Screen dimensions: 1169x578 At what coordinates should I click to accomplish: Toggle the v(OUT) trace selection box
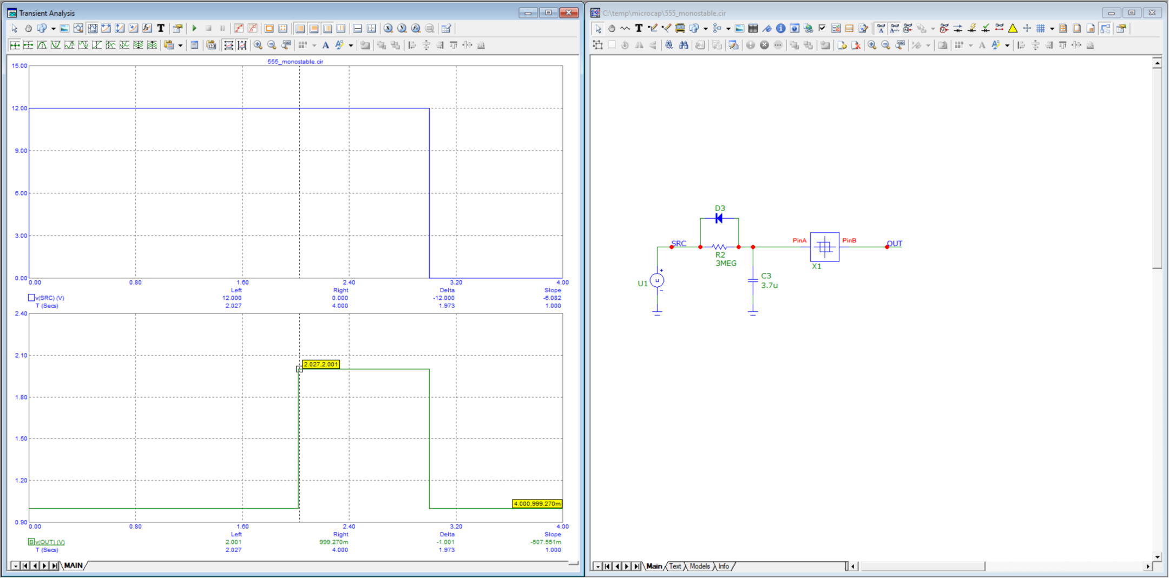tap(31, 542)
